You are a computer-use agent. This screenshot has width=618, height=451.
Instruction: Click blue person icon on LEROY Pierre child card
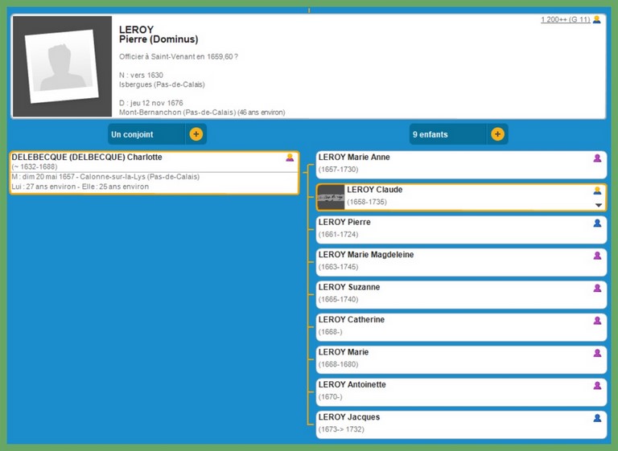coord(597,223)
